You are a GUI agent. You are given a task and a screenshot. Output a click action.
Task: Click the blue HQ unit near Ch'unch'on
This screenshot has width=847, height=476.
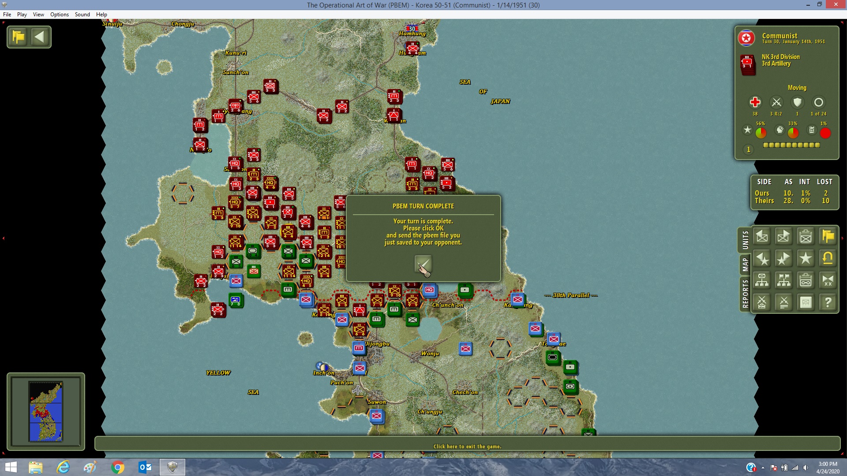pyautogui.click(x=429, y=290)
